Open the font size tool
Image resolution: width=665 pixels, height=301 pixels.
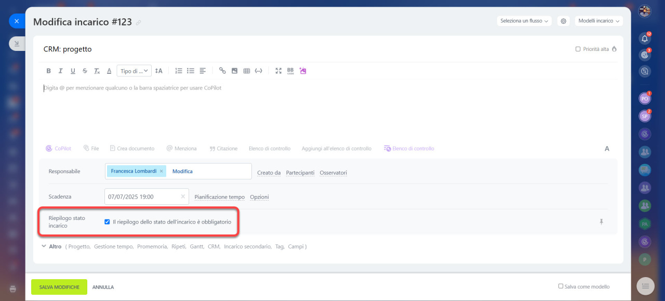pyautogui.click(x=159, y=71)
